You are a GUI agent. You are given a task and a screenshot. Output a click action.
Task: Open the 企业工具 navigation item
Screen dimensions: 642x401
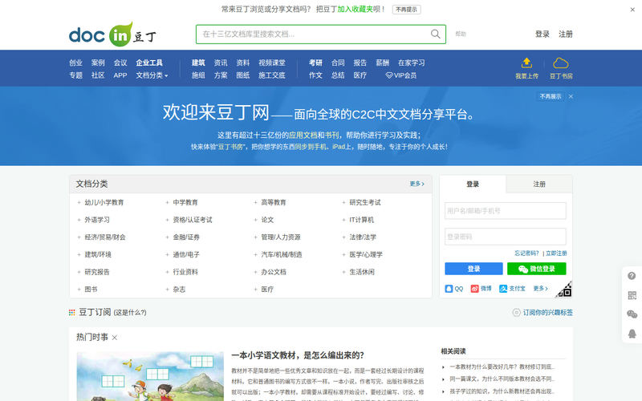coord(149,63)
